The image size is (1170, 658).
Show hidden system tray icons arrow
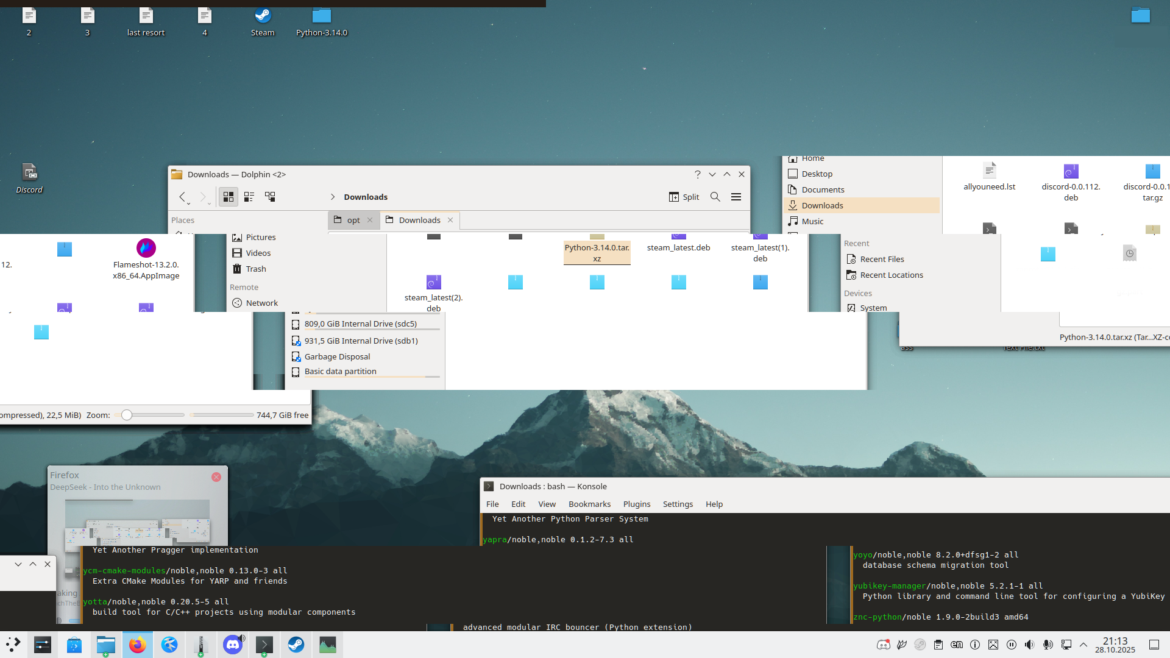tap(1083, 645)
